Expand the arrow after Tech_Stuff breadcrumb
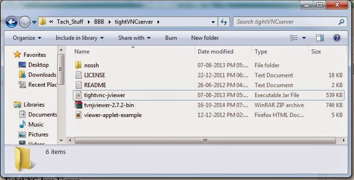 [88, 22]
